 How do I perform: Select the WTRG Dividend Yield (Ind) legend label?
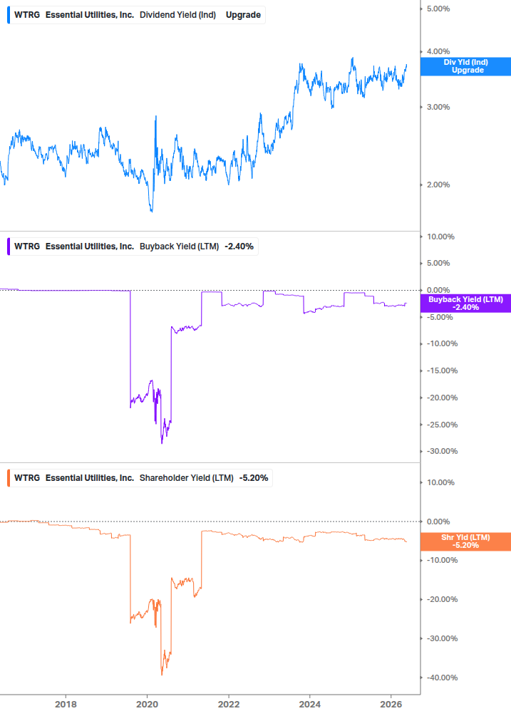click(x=136, y=15)
